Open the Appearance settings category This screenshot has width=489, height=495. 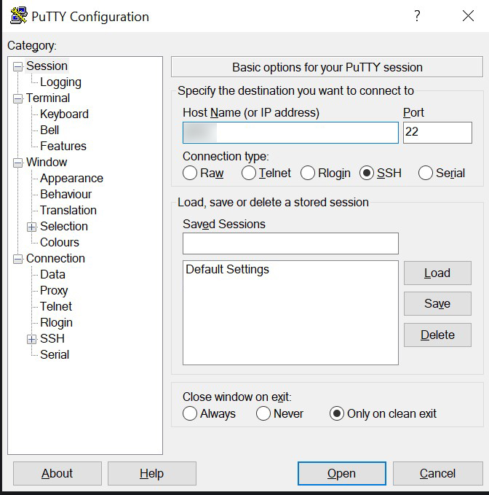[71, 179]
